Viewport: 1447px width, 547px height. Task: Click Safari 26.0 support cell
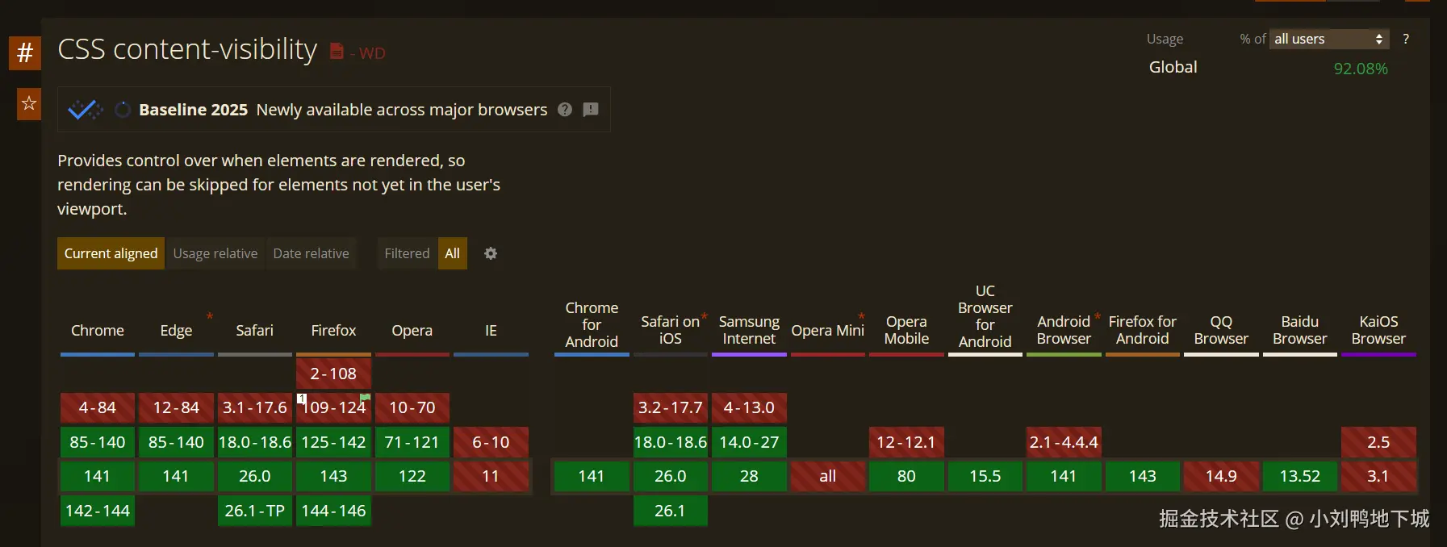(x=255, y=476)
